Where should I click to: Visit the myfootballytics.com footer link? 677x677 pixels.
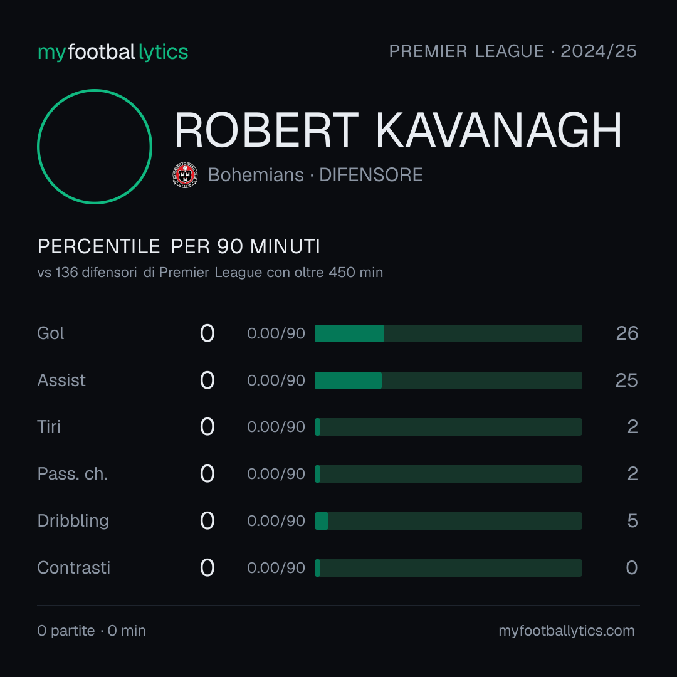(x=567, y=631)
